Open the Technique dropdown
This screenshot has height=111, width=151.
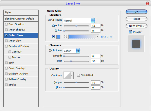point(71,51)
